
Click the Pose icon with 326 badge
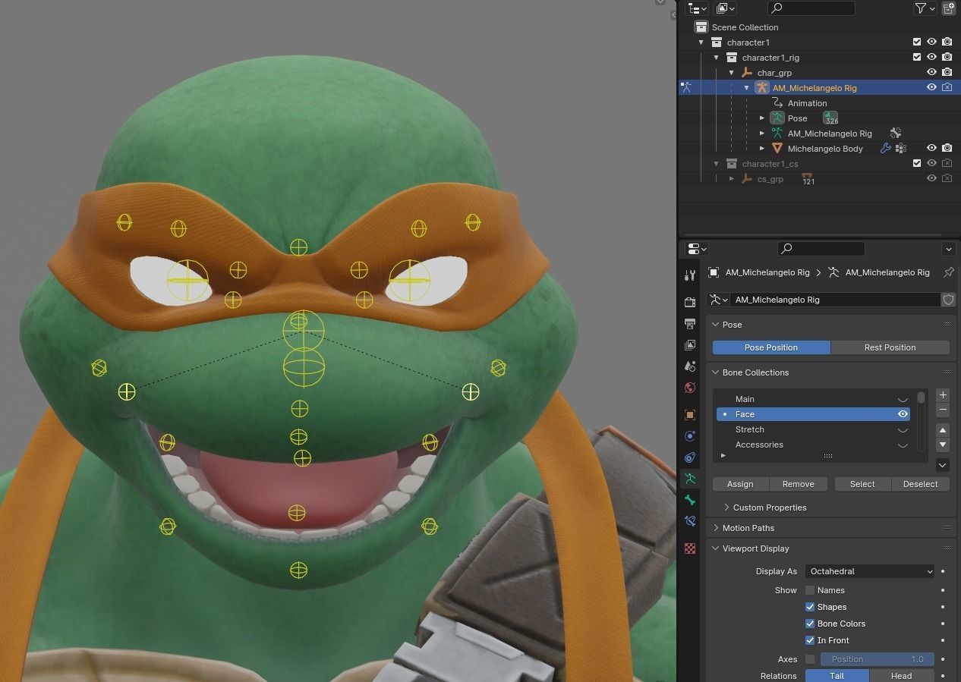[x=830, y=118]
